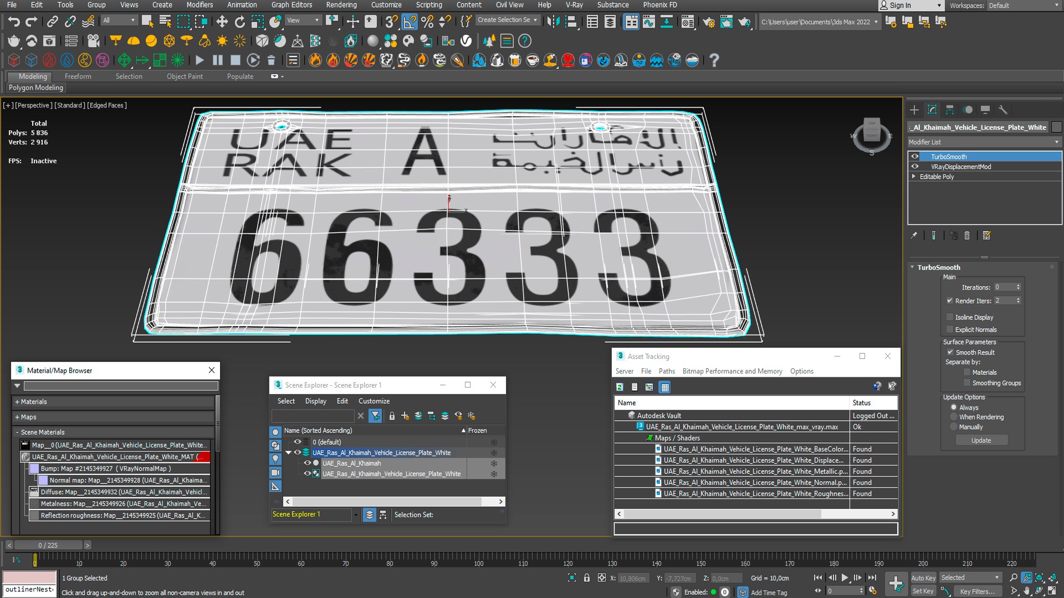Viewport: 1064px width, 598px height.
Task: Toggle TurboSmooth modifier eye visibility
Action: 915,157
